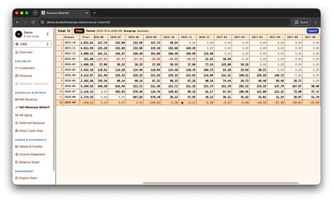Open the Debits & Credits menu item
The width and height of the screenshot is (333, 201).
pyautogui.click(x=31, y=147)
